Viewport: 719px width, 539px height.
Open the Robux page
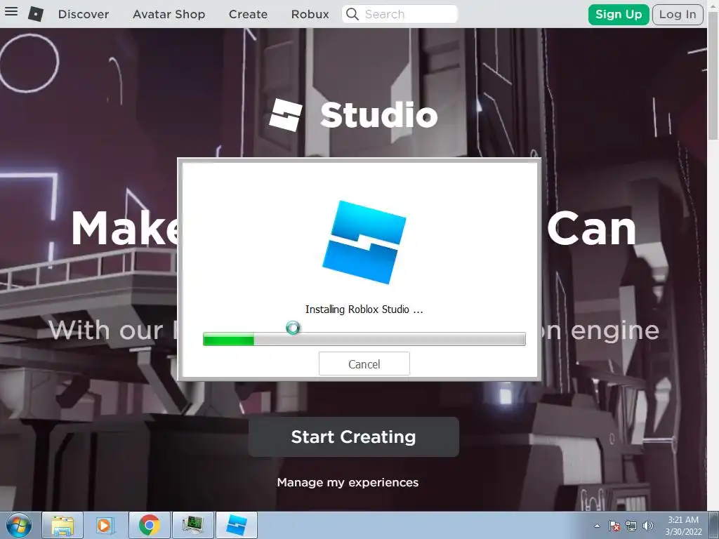tap(310, 14)
